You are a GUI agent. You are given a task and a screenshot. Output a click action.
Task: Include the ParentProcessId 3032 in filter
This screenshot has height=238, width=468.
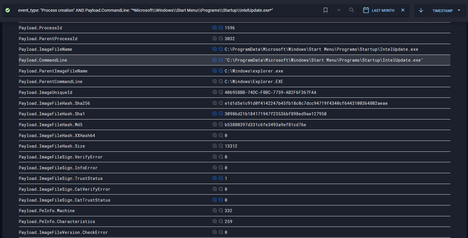pos(214,38)
